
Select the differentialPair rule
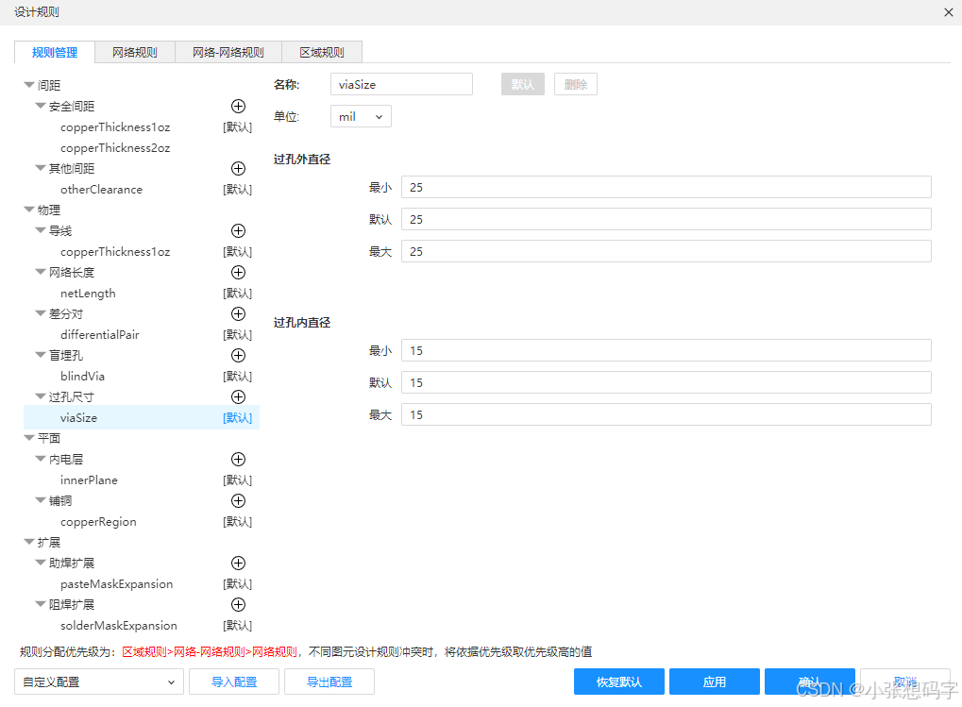pyautogui.click(x=100, y=335)
